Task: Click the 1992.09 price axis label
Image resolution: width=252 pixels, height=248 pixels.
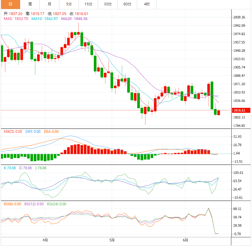Action: coord(239,26)
